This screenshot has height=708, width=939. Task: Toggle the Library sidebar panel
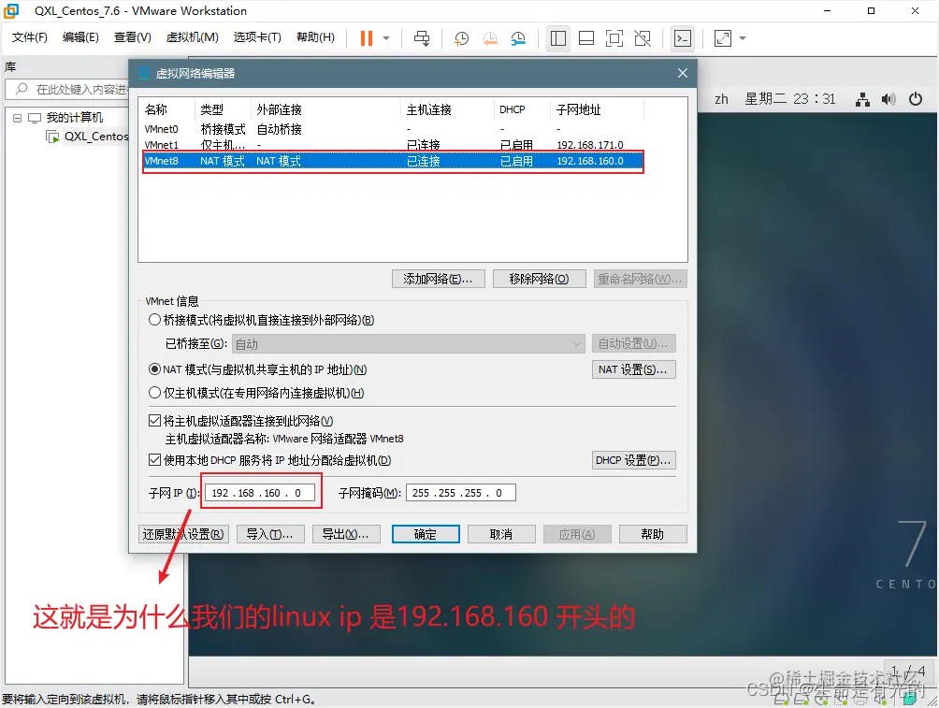(x=557, y=37)
